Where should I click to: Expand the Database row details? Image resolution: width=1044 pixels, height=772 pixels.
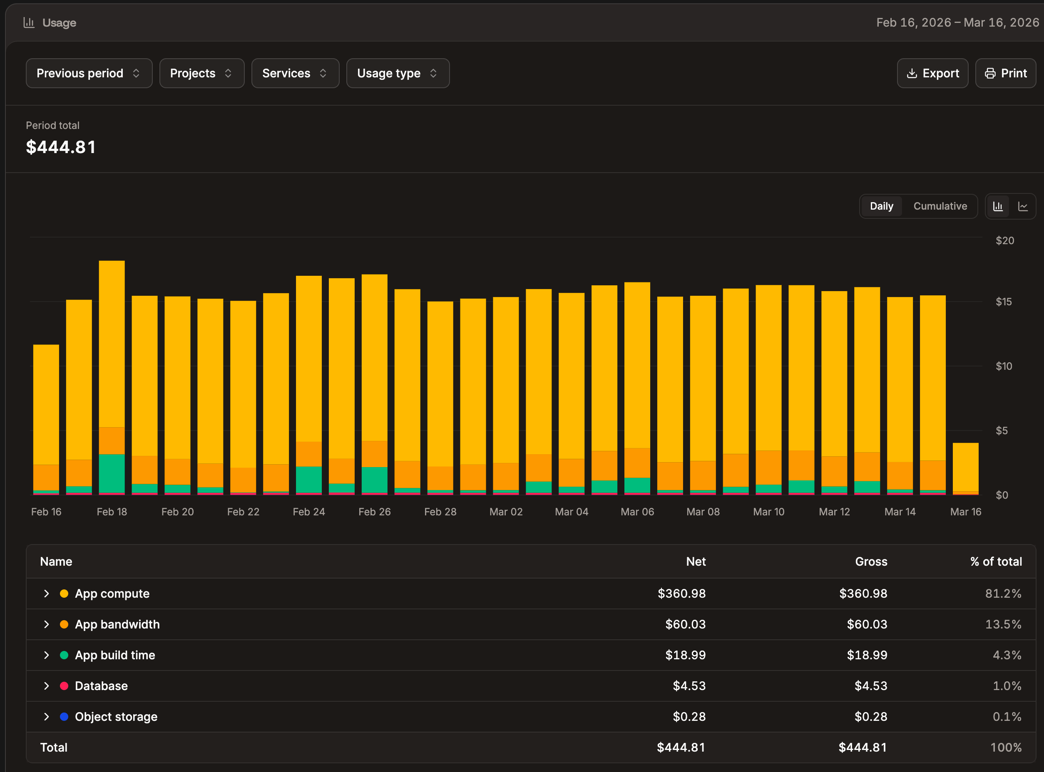[46, 686]
